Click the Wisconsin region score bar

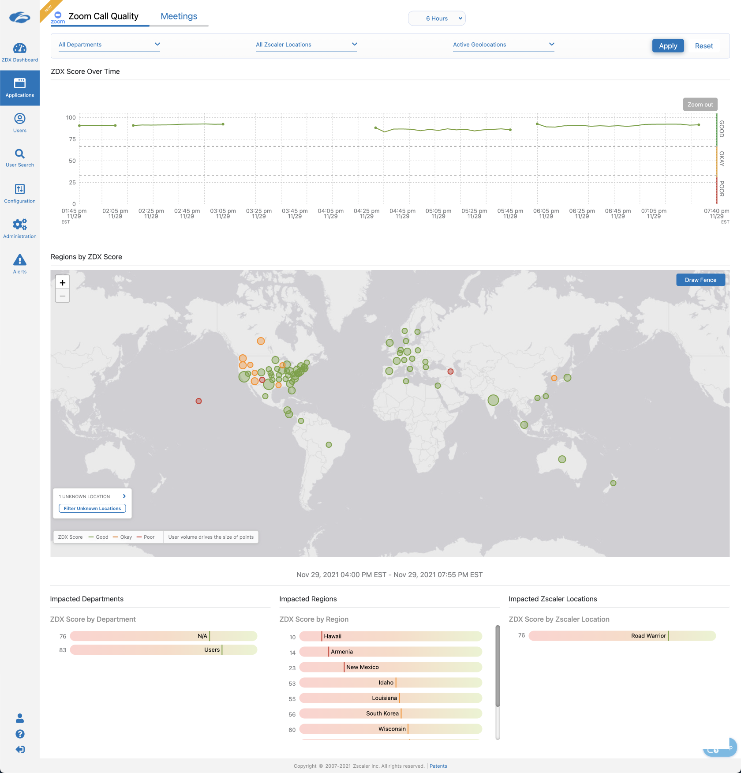point(390,729)
